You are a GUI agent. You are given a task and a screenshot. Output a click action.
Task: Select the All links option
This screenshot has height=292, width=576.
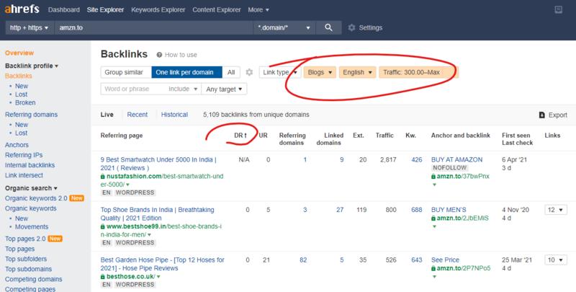[x=230, y=72]
